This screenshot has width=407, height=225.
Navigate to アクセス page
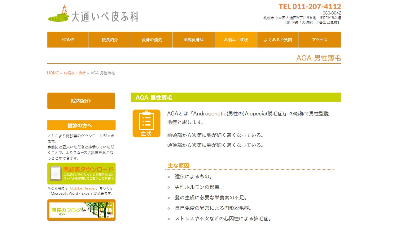click(x=320, y=40)
